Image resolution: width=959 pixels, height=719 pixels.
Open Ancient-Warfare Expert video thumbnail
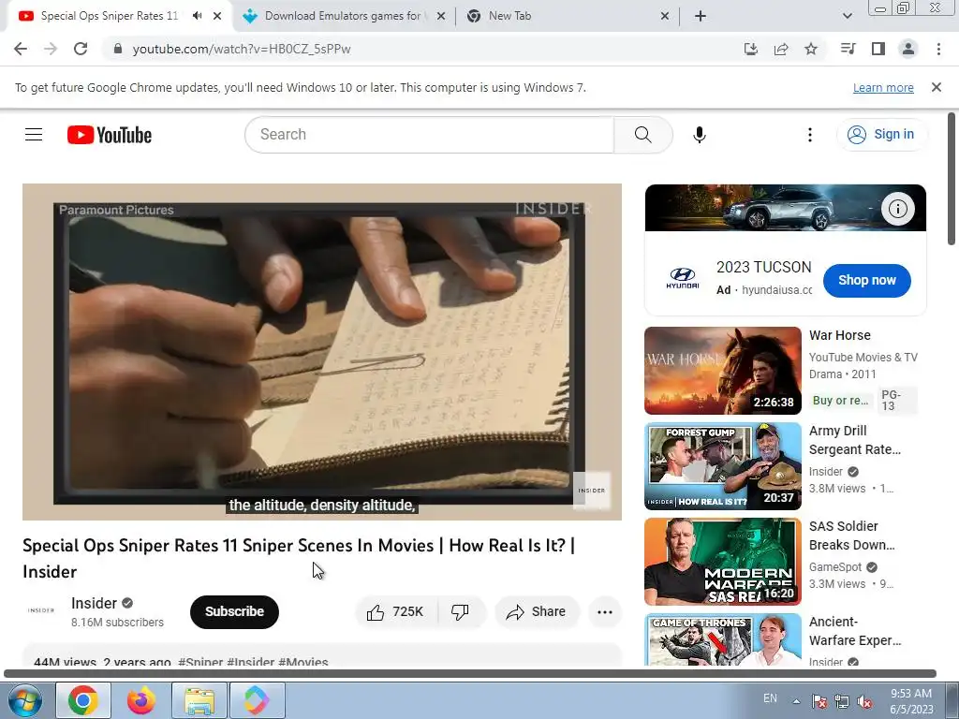coord(722,639)
